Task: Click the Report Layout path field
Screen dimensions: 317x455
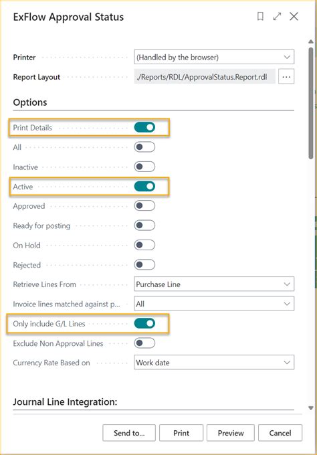Action: tap(205, 76)
